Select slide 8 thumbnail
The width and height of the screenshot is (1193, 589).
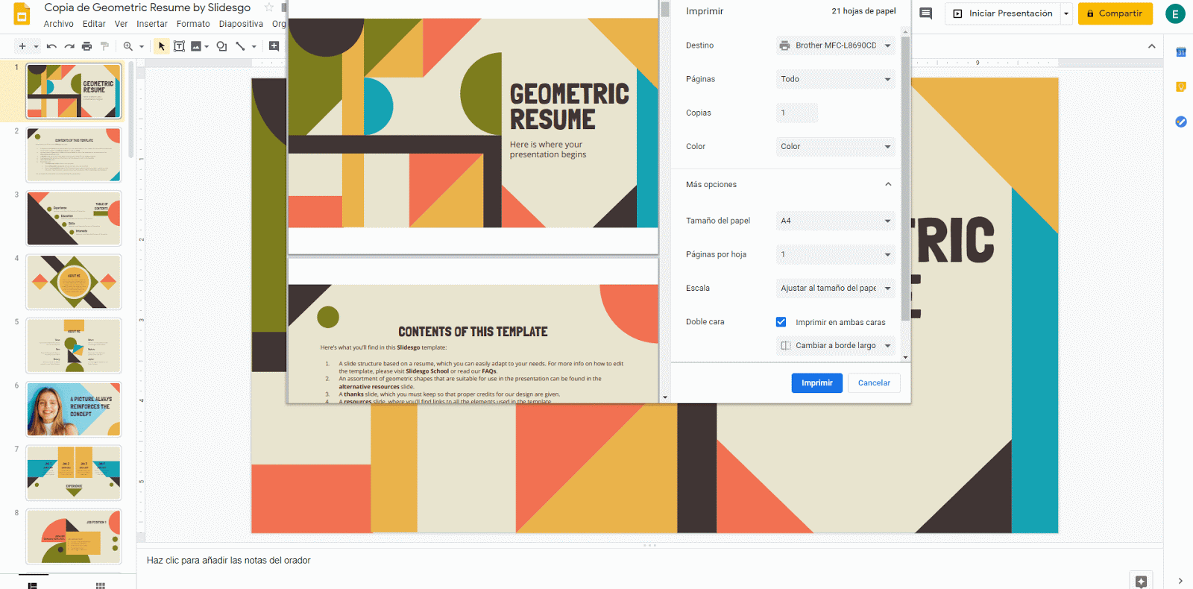(x=74, y=537)
